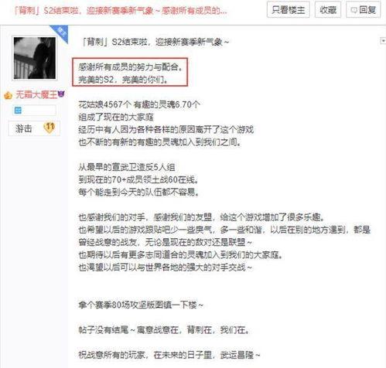Click the final line 祝战意所有的玩家
386x368 pixels.
point(169,355)
